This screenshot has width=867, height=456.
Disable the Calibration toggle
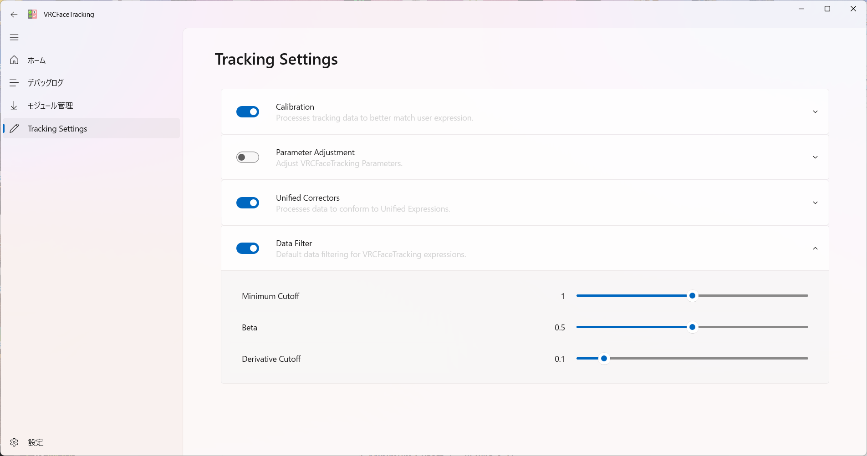click(x=248, y=112)
